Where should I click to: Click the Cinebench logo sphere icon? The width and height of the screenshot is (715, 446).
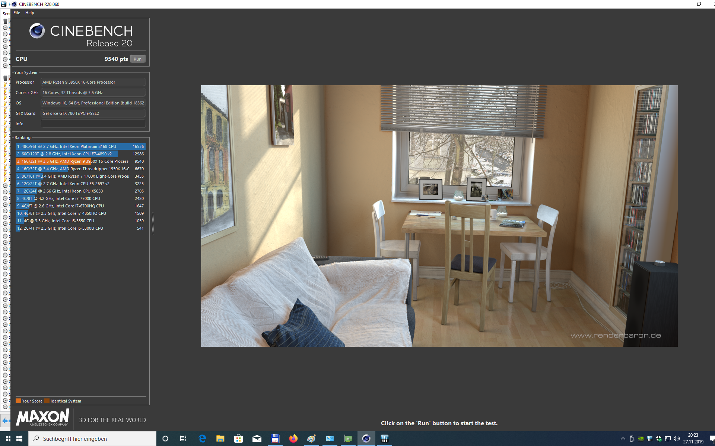coord(37,31)
